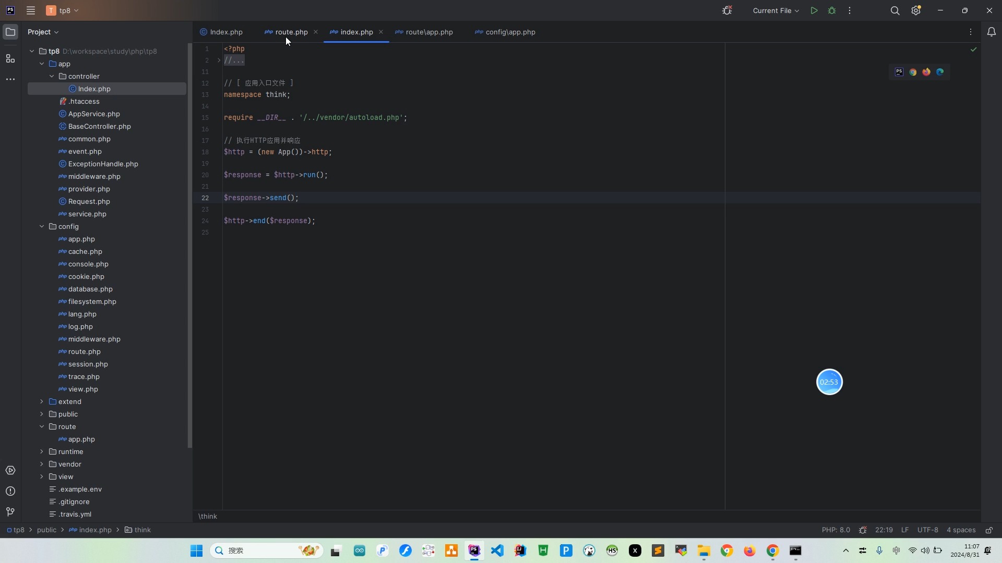Viewport: 1002px width, 563px height.
Task: Click the Run green play icon
Action: tap(814, 10)
